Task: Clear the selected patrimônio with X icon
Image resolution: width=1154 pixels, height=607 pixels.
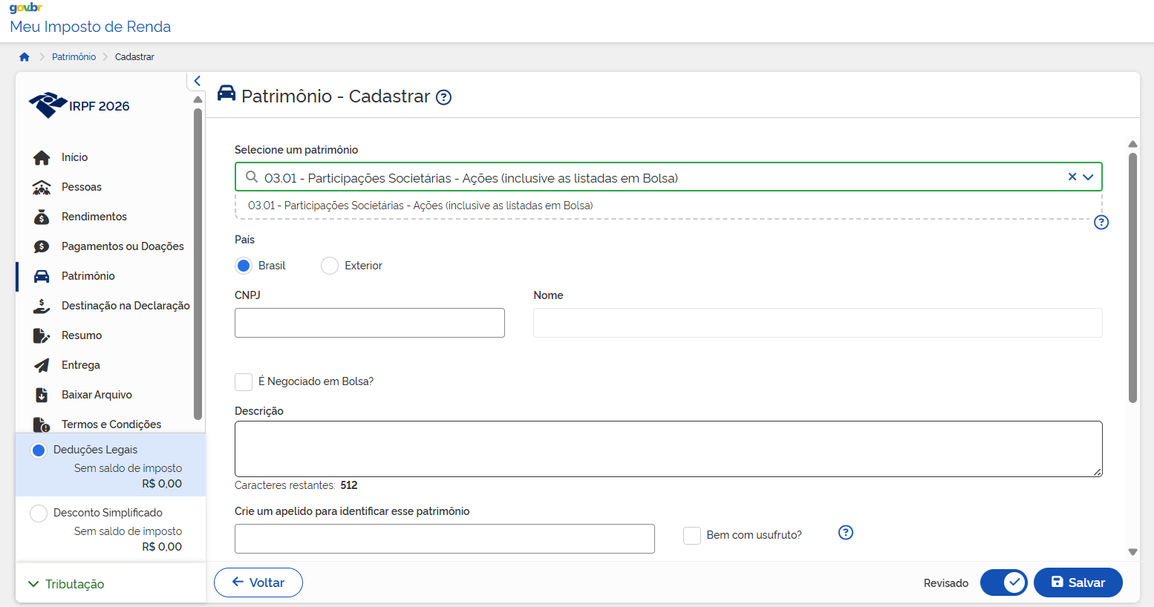Action: click(1072, 177)
